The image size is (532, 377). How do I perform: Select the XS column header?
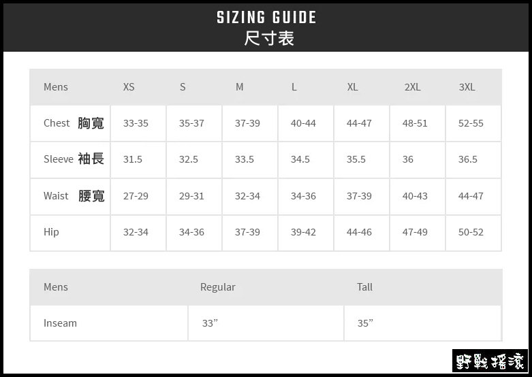click(x=129, y=87)
